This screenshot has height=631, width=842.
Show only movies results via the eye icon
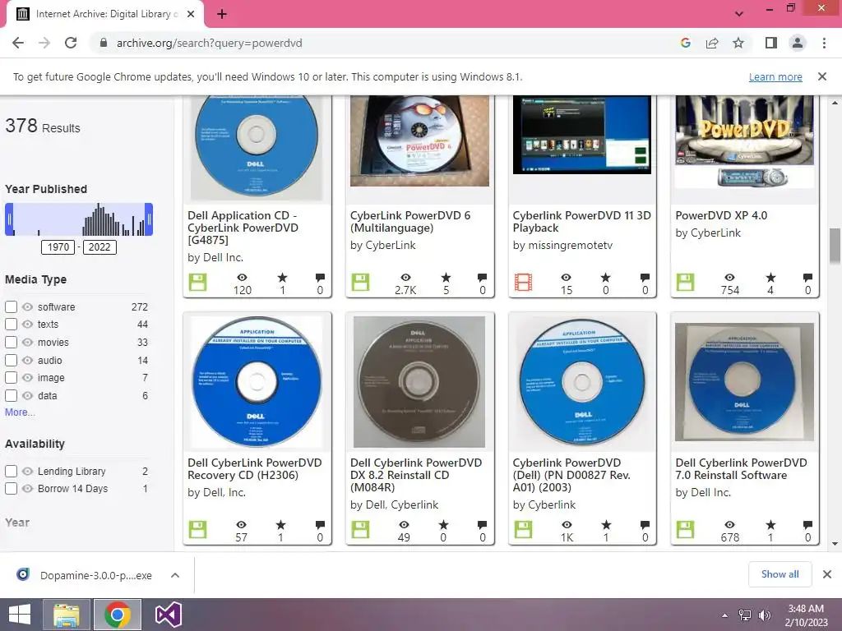(27, 343)
